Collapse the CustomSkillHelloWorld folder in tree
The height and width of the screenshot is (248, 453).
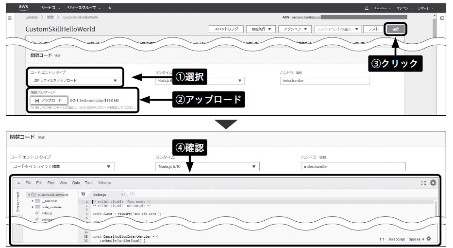pyautogui.click(x=29, y=195)
